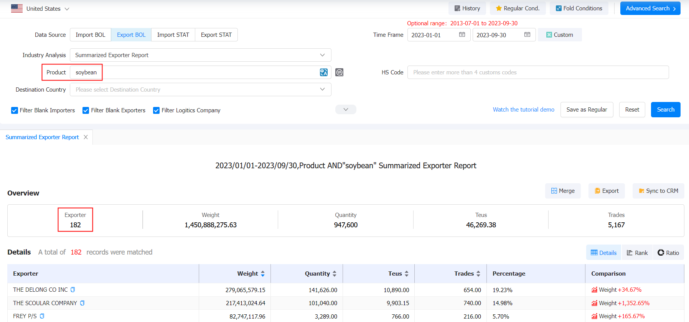Screen dimensions: 689x322
Task: Click THE SCOULAR COMPANY trend chart icon
Action: [x=594, y=303]
